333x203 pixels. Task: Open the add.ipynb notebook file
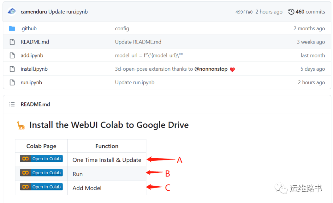(32, 56)
